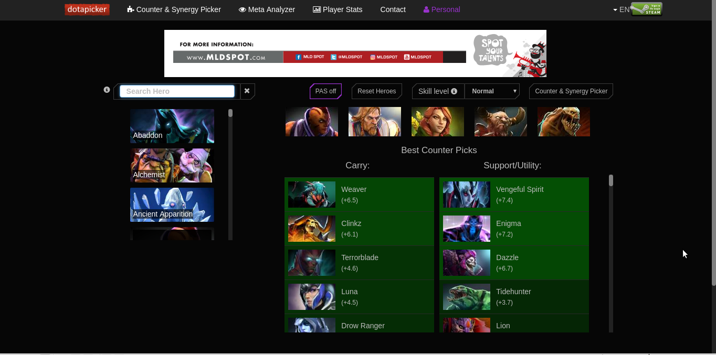Sign in through Steam button
This screenshot has height=355, width=716.
pyautogui.click(x=646, y=9)
